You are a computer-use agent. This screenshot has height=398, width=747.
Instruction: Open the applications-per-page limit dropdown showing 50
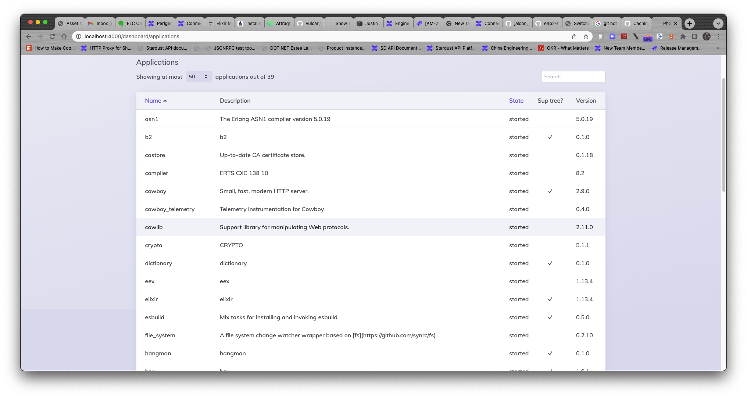click(x=198, y=77)
